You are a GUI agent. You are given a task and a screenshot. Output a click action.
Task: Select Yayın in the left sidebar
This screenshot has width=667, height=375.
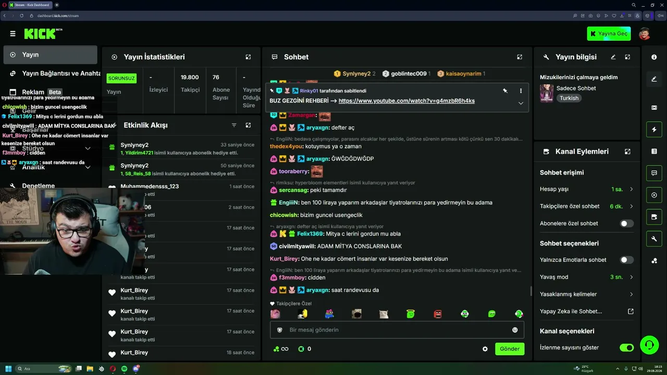50,55
